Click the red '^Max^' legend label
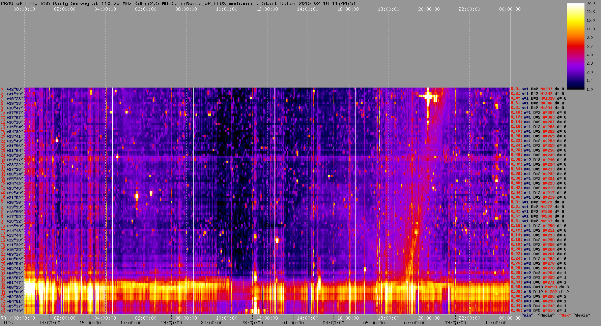 pos(565,315)
